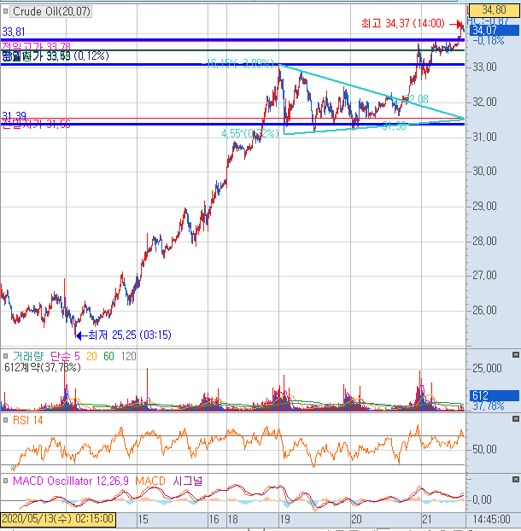Select the Crude Oil(20.07) chart title
The height and width of the screenshot is (531, 521).
[51, 11]
